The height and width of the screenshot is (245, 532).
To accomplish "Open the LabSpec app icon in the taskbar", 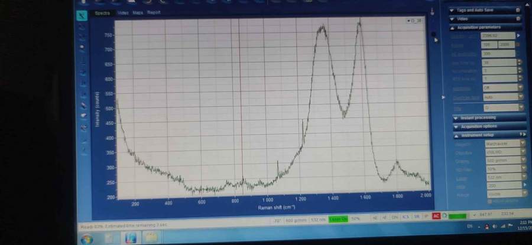I will pyautogui.click(x=130, y=237).
